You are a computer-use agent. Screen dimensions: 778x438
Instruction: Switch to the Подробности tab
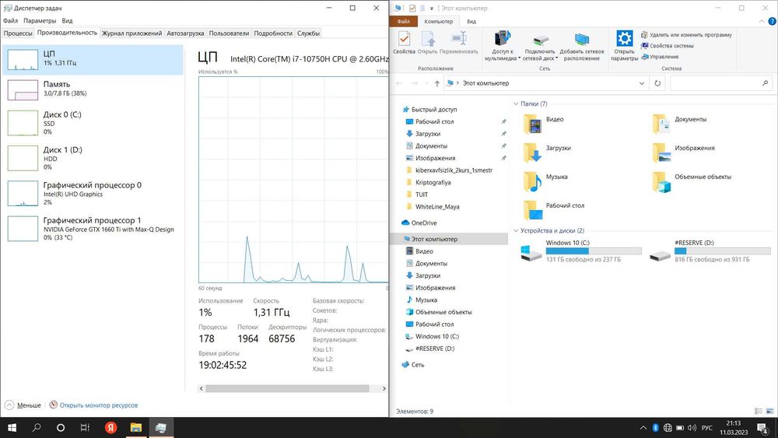273,33
